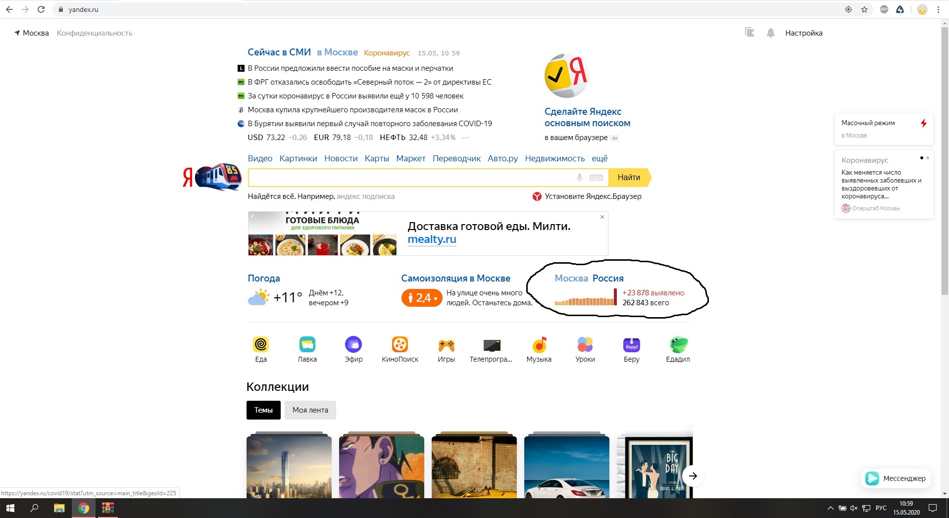
Task: Open the Картинки service link
Action: pyautogui.click(x=298, y=158)
